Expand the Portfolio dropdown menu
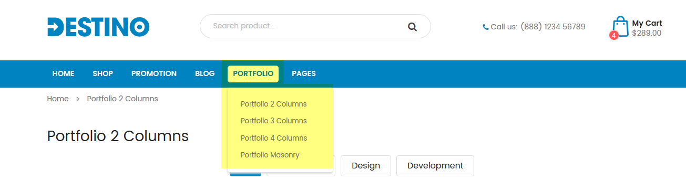Screen dimensions: 686x191 pyautogui.click(x=253, y=74)
